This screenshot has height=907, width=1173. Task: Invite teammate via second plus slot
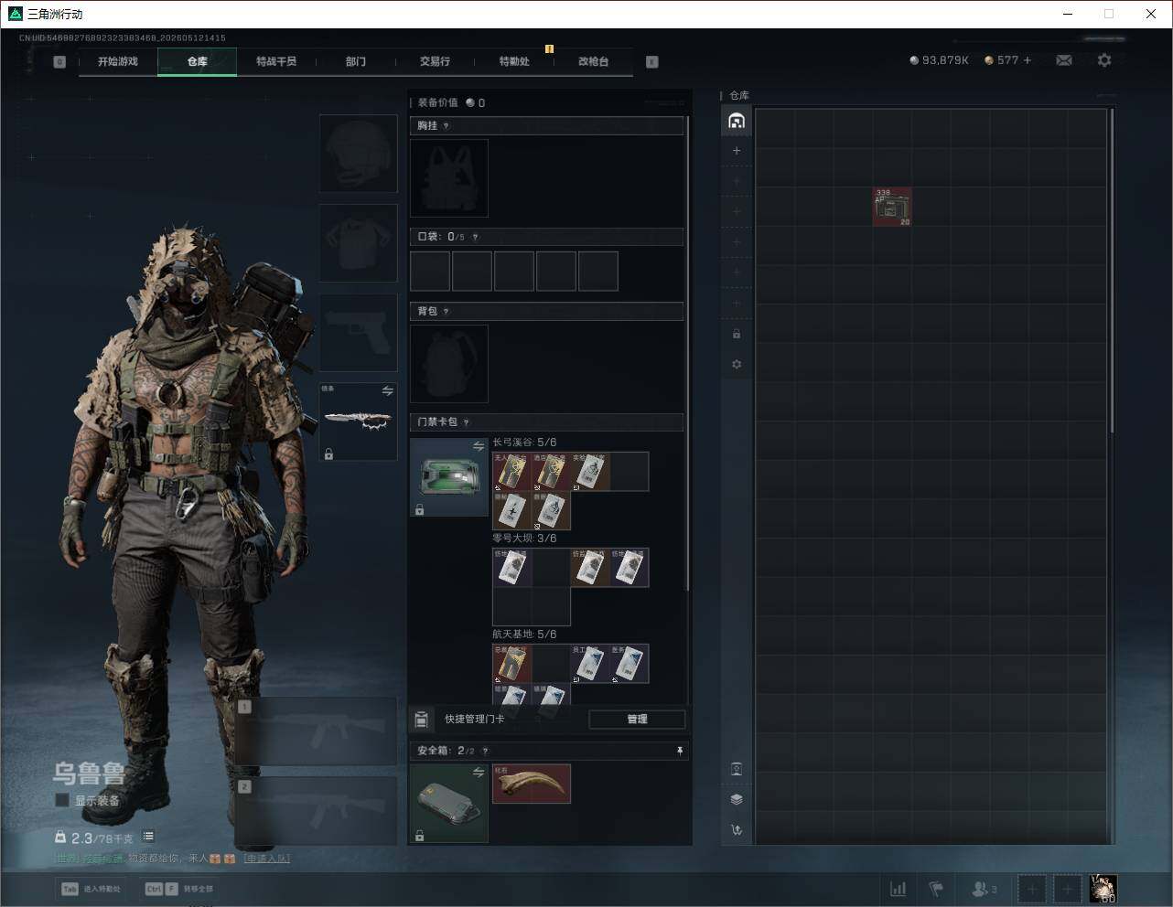(1067, 889)
